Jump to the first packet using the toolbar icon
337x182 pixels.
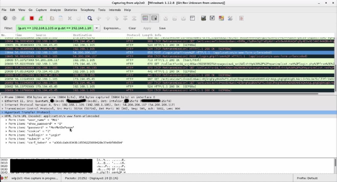tap(125, 18)
